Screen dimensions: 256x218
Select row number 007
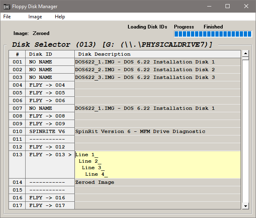coord(17,108)
